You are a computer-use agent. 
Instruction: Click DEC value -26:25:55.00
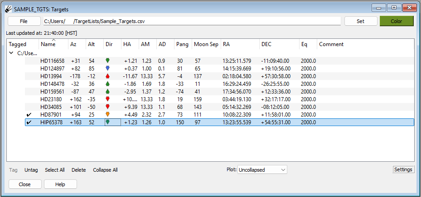(276, 84)
